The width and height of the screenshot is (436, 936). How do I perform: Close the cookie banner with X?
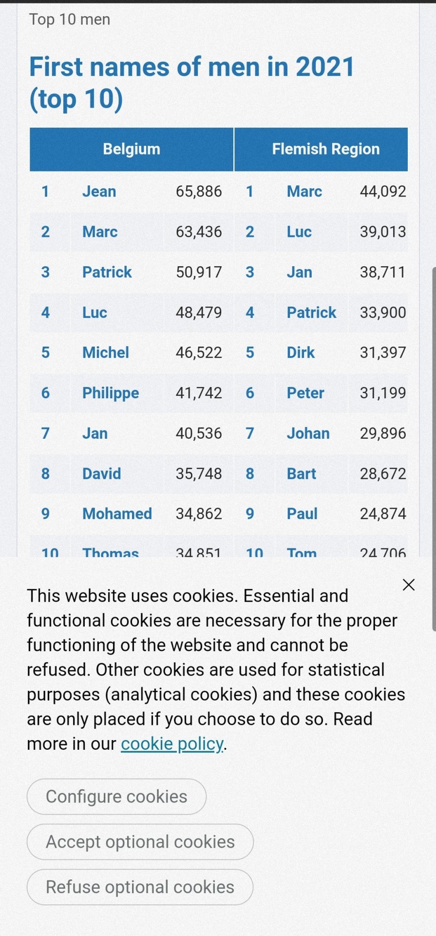409,585
